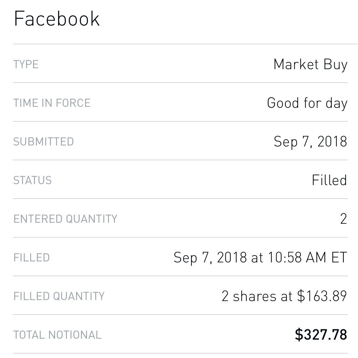358x358 pixels.
Task: Tap the Market Buy value
Action: pos(310,65)
